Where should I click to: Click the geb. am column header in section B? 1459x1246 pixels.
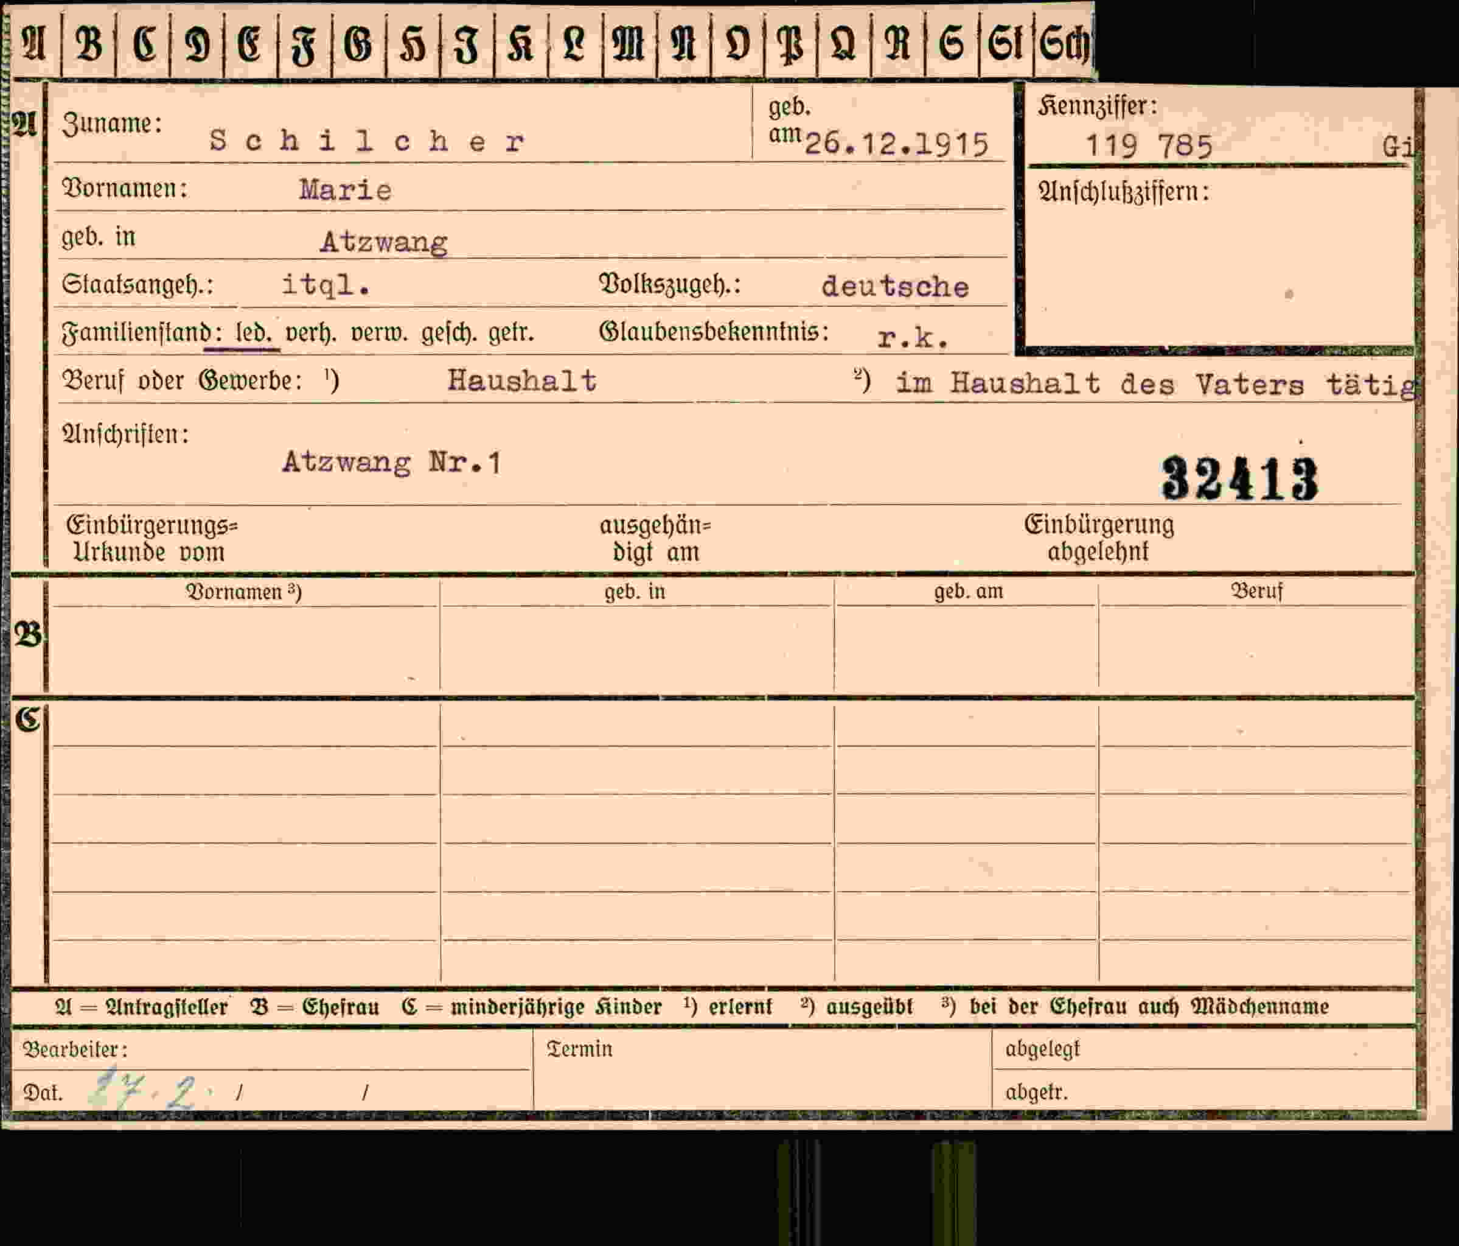coord(968,592)
